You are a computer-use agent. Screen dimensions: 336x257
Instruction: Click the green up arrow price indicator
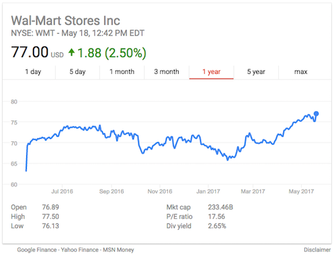71,52
